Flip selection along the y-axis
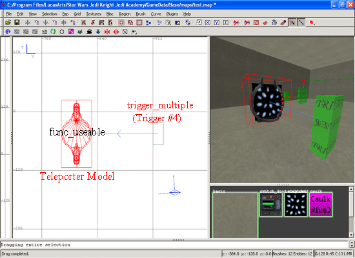This screenshot has width=355, height=258. pyautogui.click(x=46, y=23)
